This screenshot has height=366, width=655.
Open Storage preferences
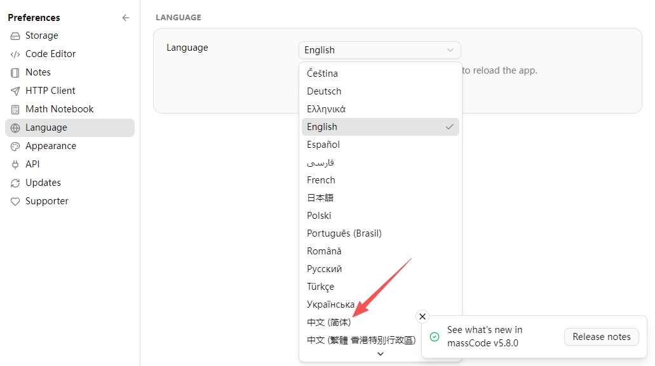tap(70, 36)
